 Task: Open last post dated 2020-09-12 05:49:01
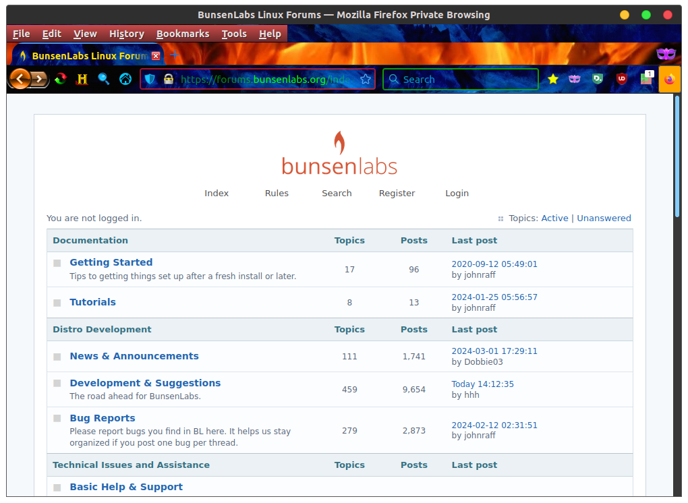pos(494,264)
